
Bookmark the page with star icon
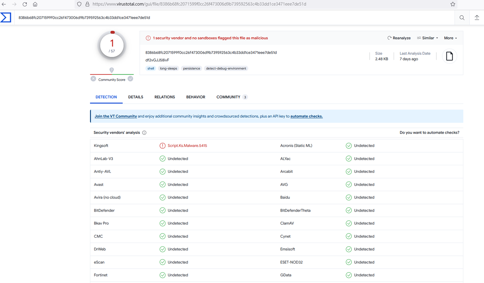click(x=453, y=4)
